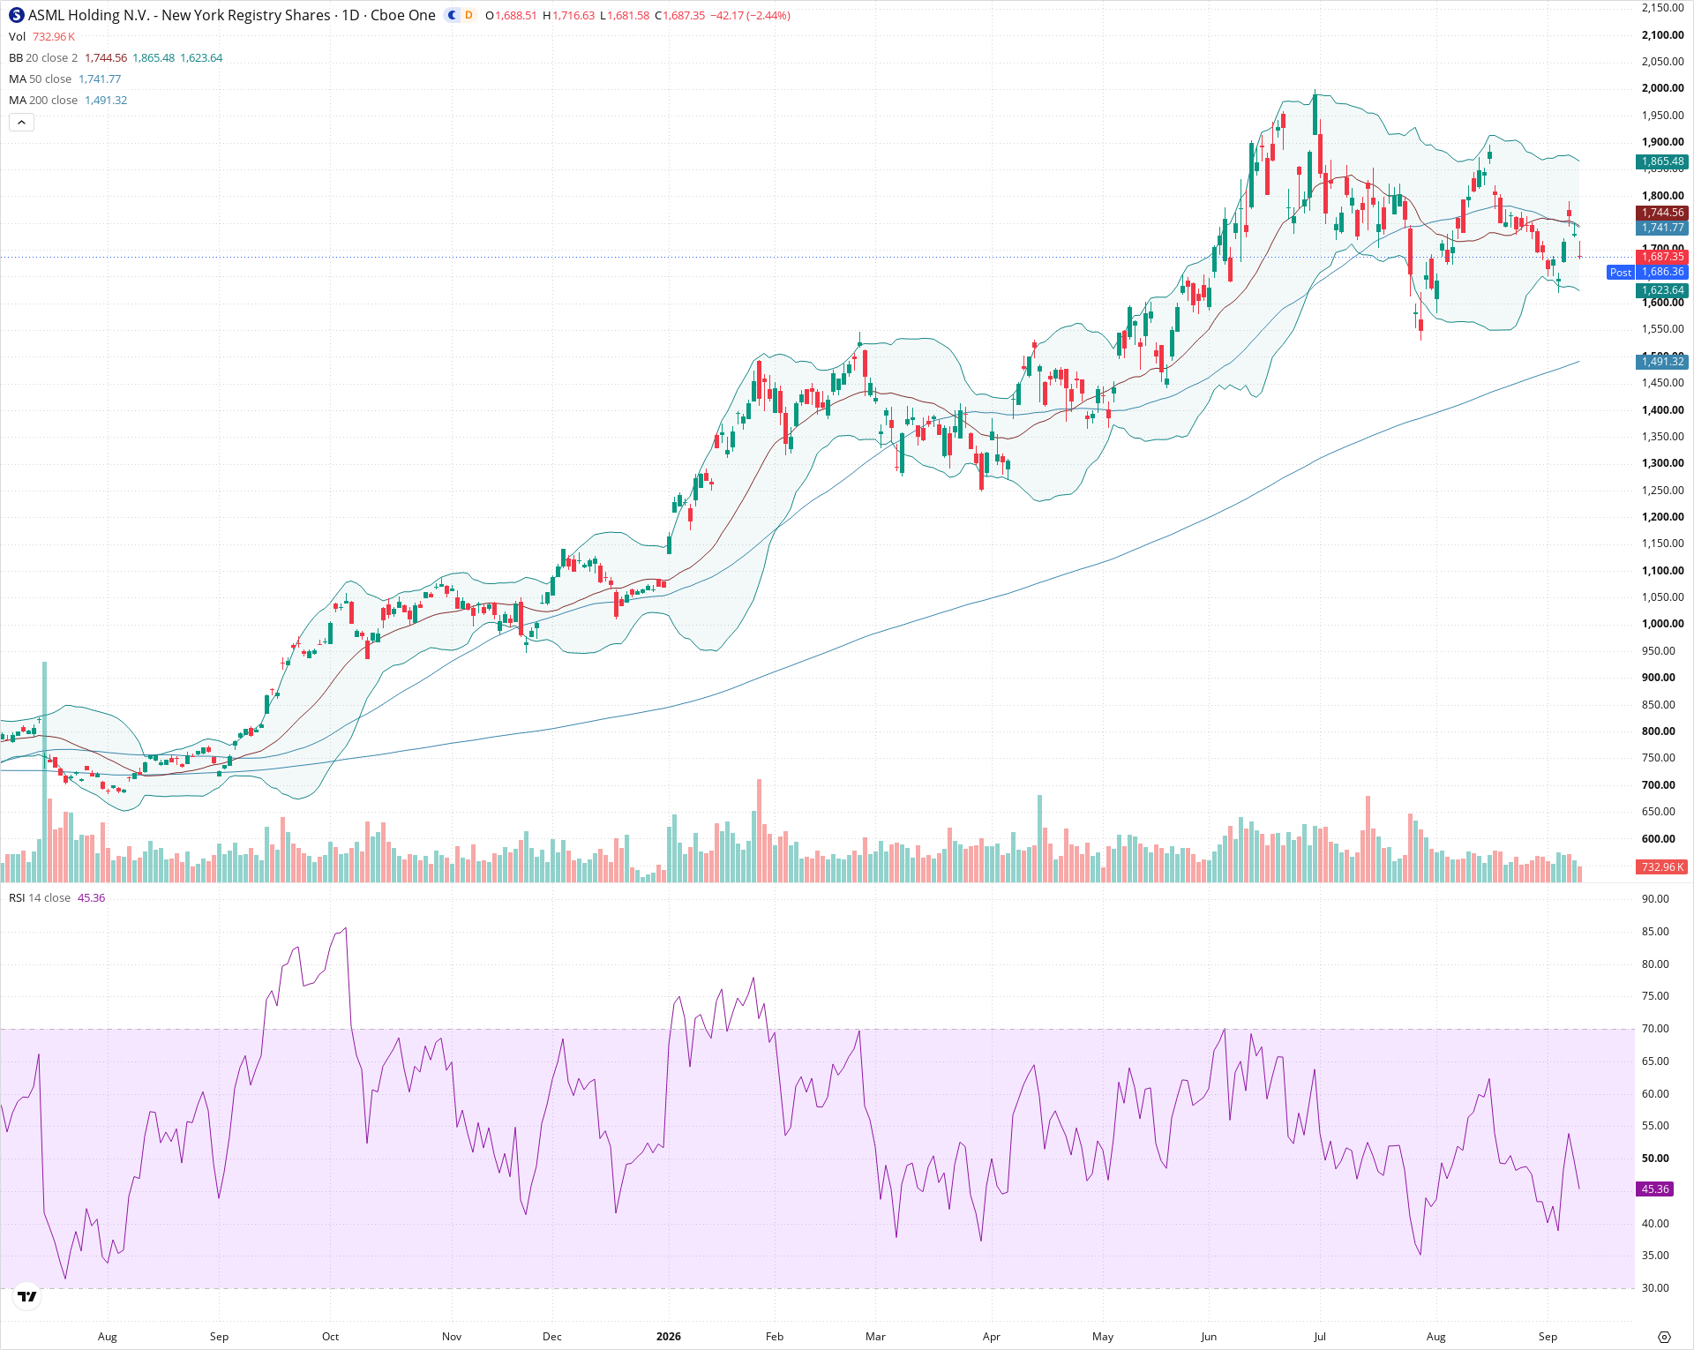Click the low value L1,681.58
The height and width of the screenshot is (1350, 1694).
625,15
